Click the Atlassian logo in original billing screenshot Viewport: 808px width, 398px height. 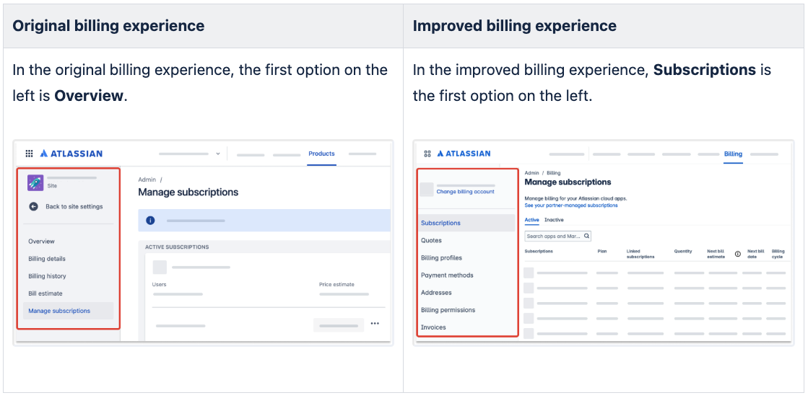click(71, 154)
